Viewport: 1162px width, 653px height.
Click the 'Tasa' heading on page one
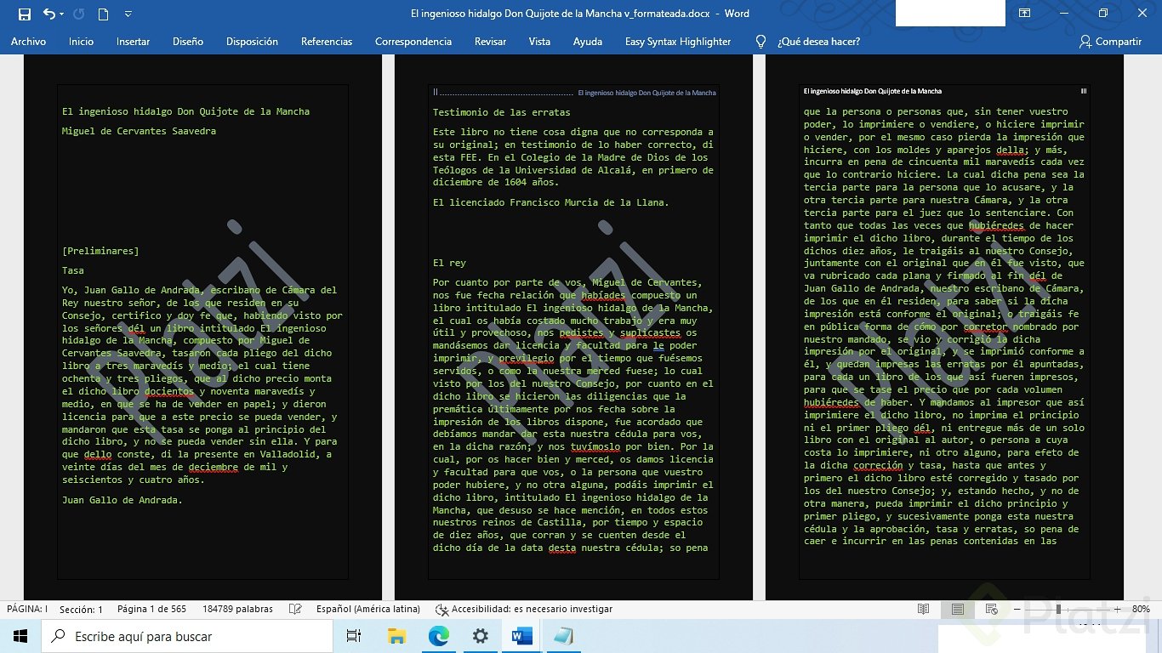(x=73, y=270)
